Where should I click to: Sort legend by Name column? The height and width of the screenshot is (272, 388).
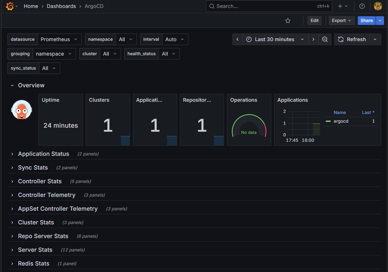339,113
